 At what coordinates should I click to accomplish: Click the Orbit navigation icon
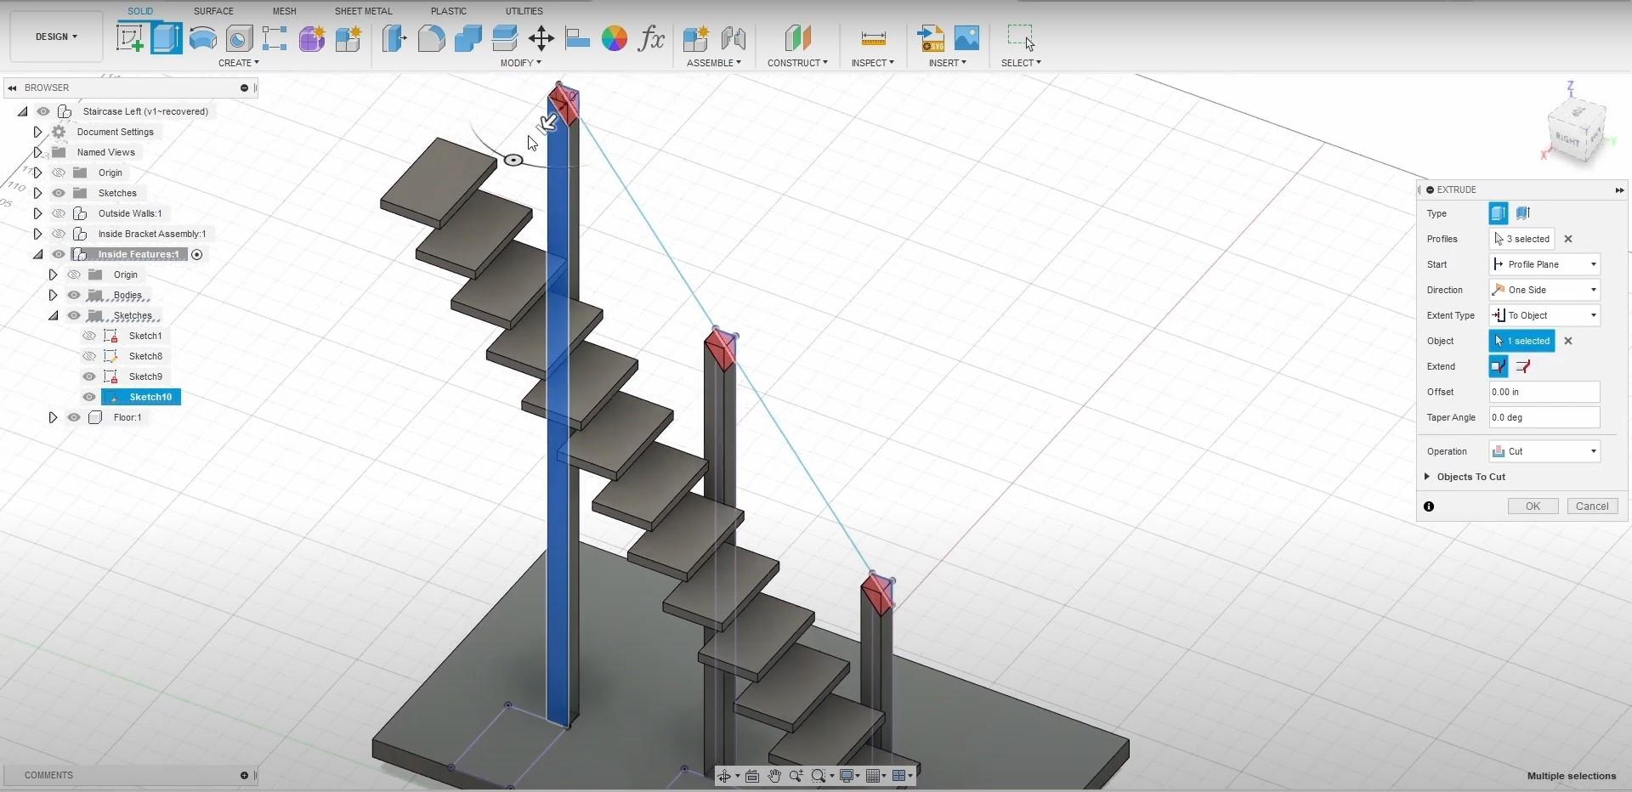725,776
